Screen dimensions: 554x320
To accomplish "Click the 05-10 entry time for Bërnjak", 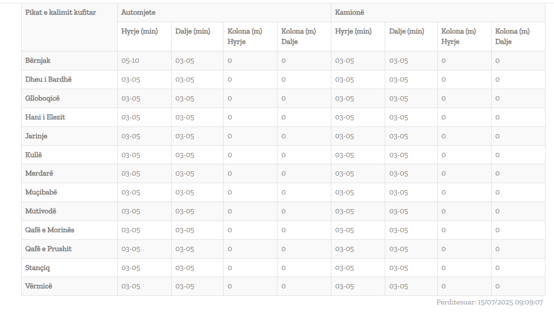I will coord(130,61).
